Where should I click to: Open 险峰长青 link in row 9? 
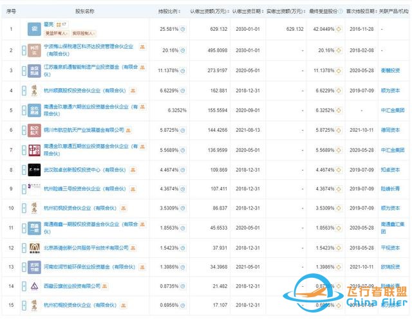tap(391, 189)
